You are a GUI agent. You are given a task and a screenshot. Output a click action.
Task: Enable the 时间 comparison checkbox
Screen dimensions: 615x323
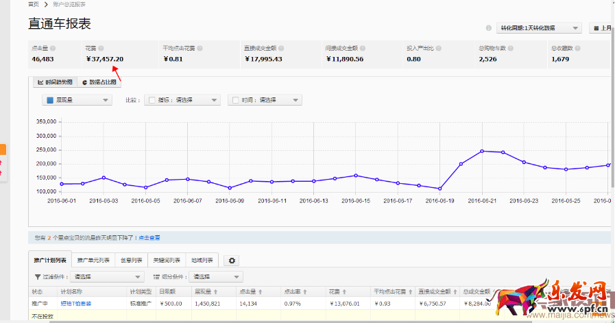coord(235,100)
